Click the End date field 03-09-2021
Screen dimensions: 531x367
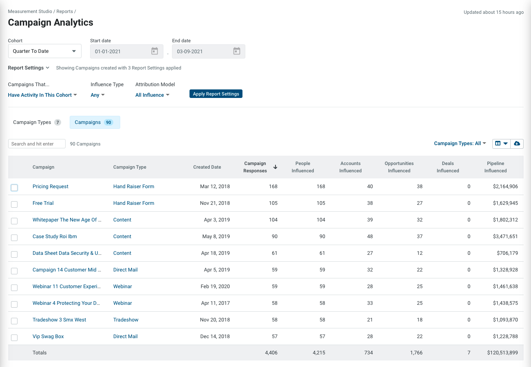209,51
